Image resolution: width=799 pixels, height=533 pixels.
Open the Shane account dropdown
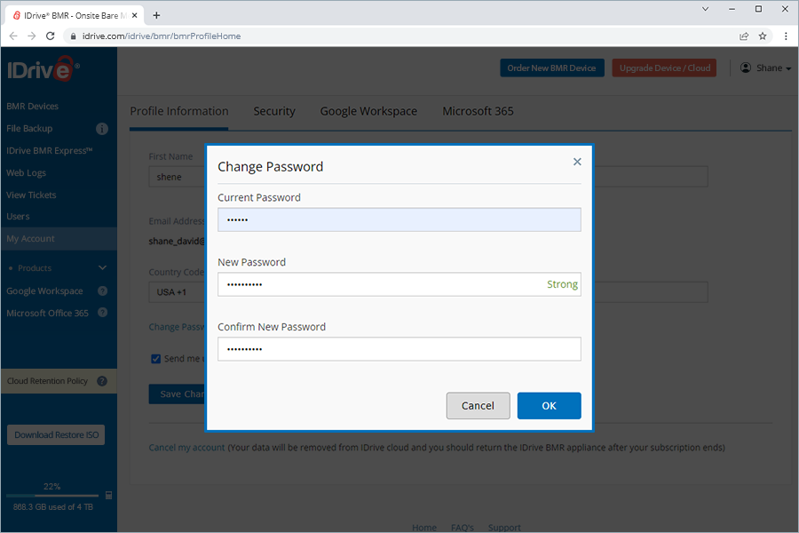tap(774, 68)
